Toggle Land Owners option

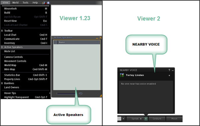point(26,87)
